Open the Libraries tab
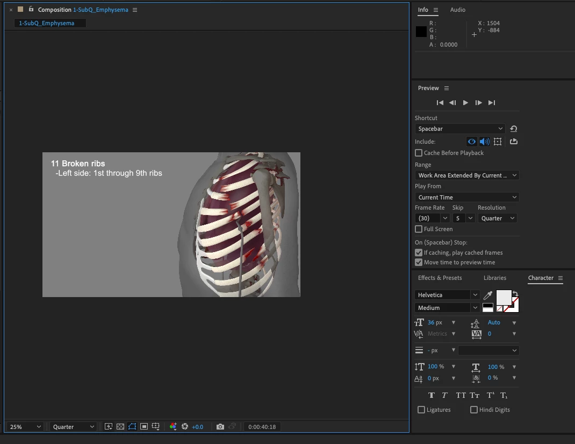Image resolution: width=575 pixels, height=444 pixels. coord(494,278)
